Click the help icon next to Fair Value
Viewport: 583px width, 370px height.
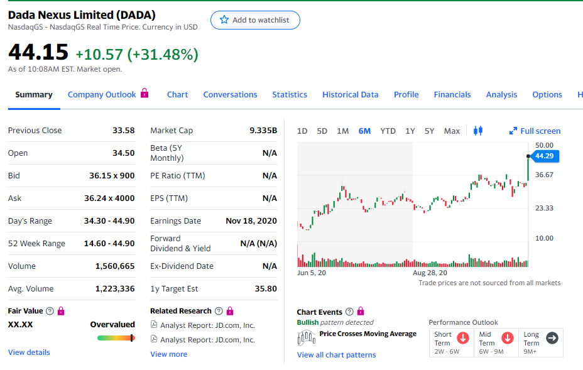tap(50, 311)
